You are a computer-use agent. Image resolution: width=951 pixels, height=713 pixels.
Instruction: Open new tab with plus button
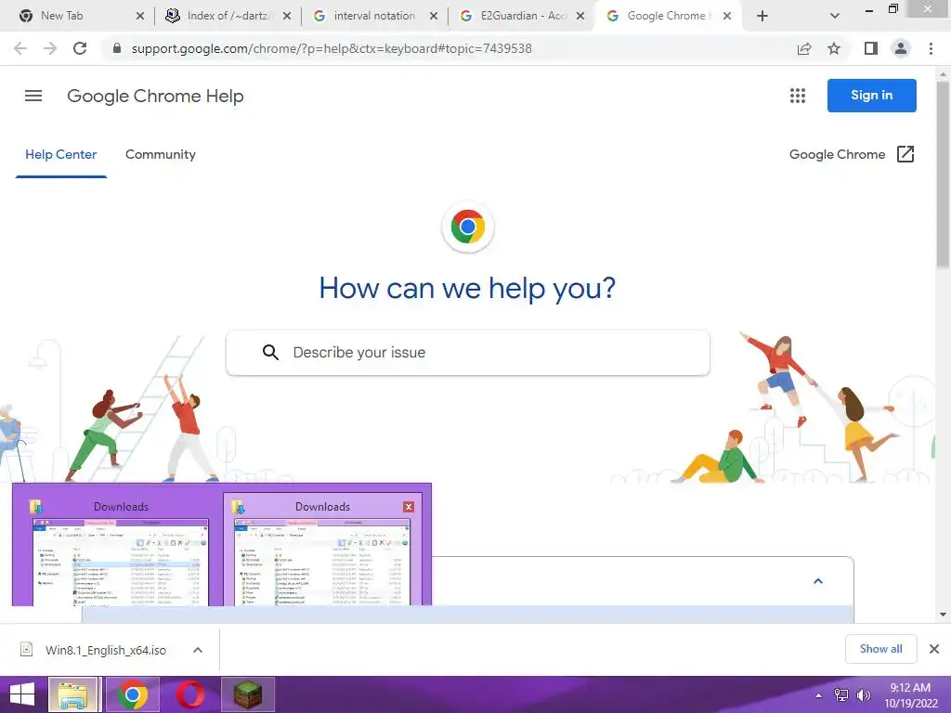[762, 16]
